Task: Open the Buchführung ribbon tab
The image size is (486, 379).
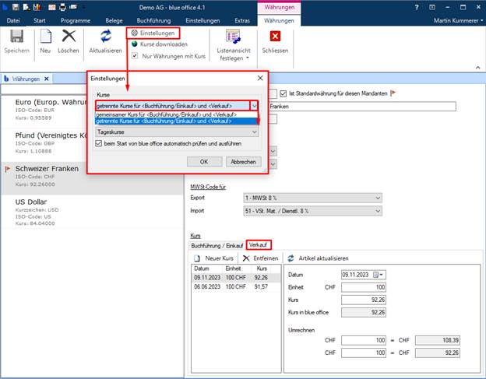Action: [153, 21]
